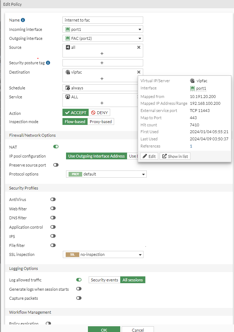This screenshot has width=234, height=332.
Task: Expand the Outgoing interface dropdown
Action: (103, 38)
